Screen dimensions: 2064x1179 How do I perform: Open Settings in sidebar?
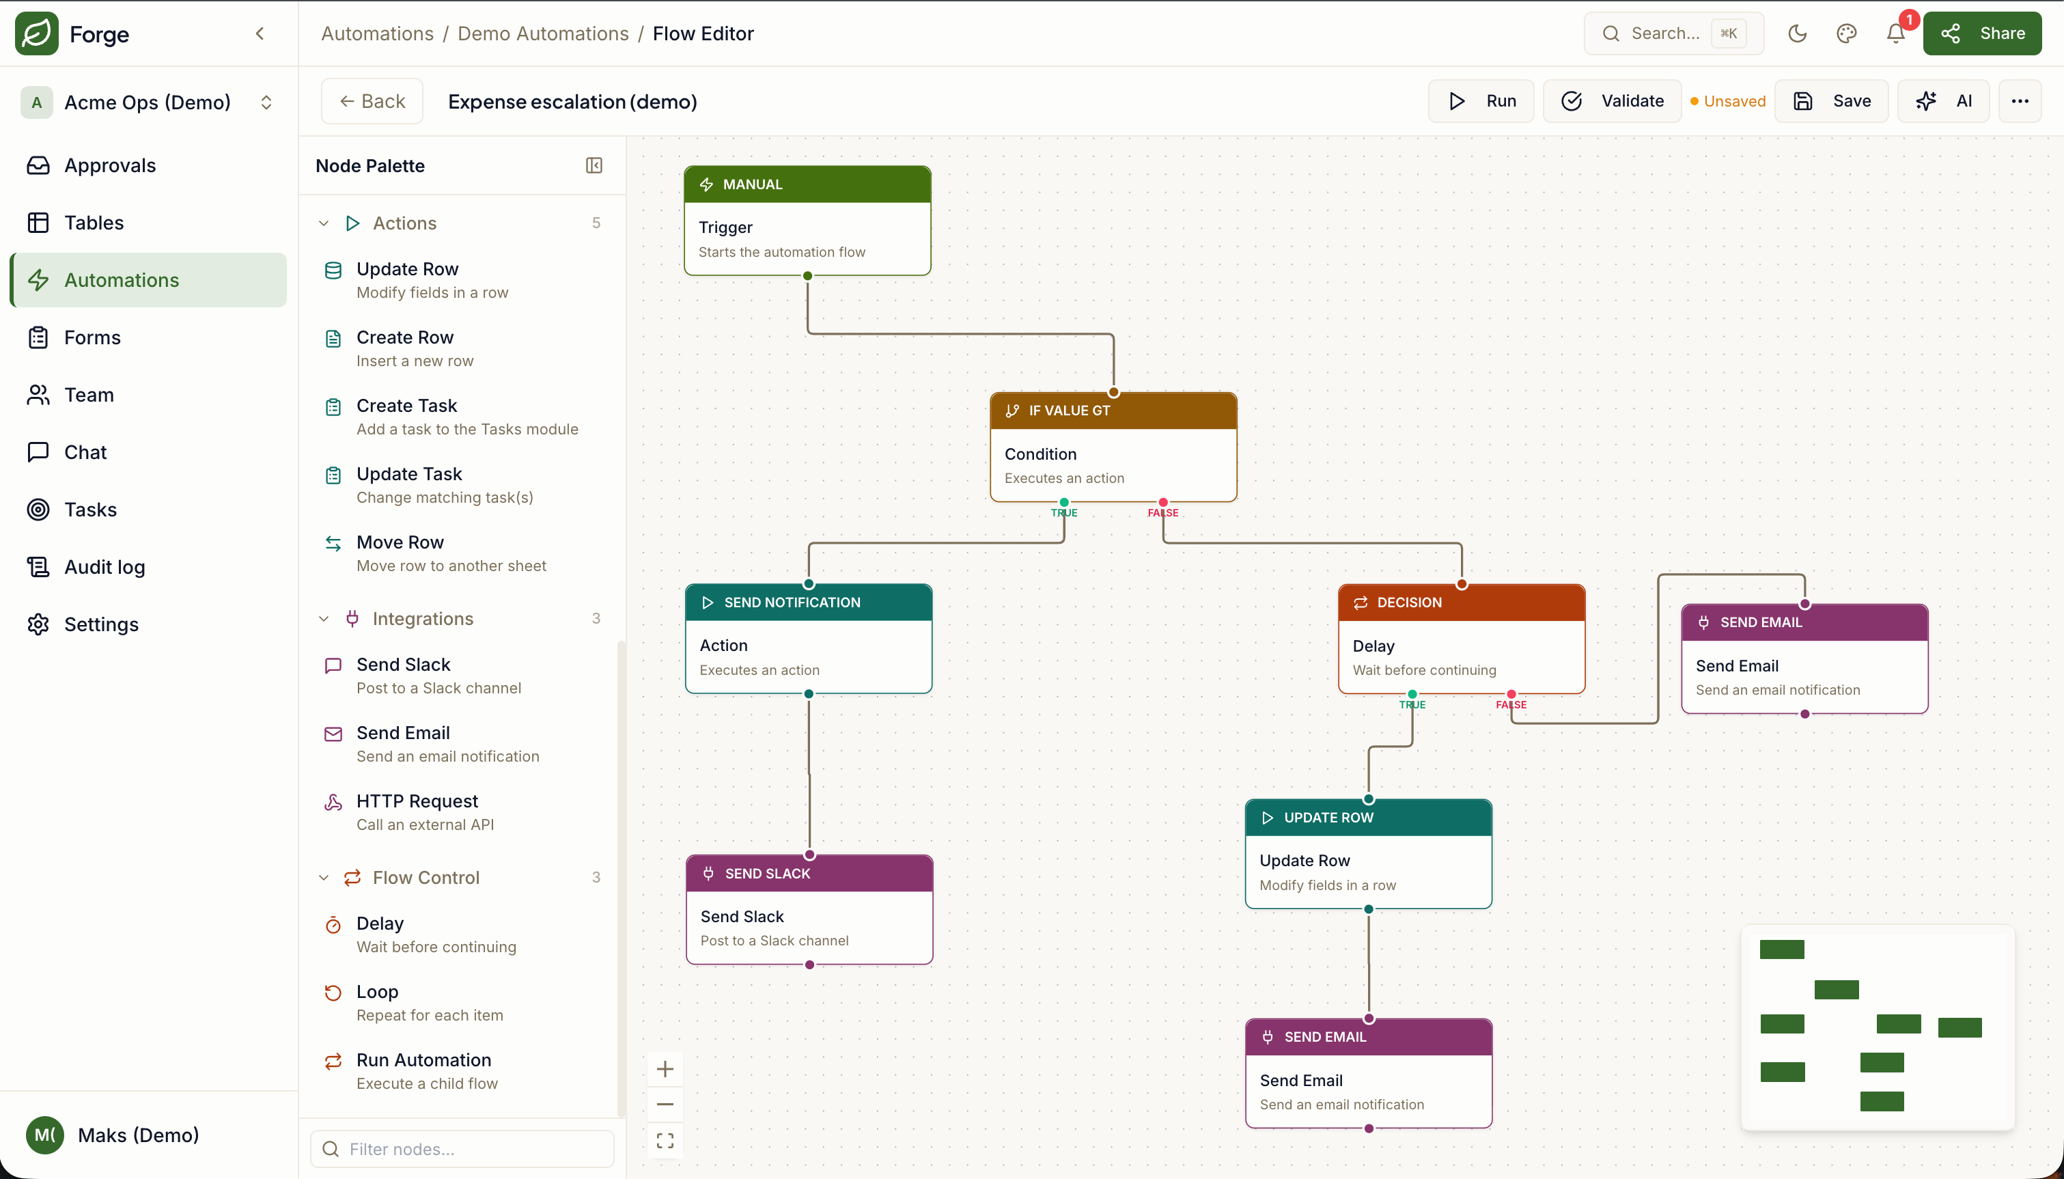148,624
